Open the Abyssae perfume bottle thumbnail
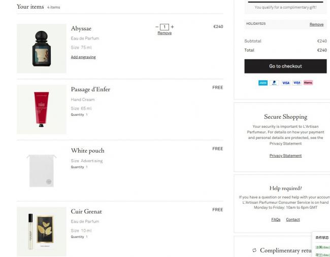This screenshot has width=330, height=257. click(42, 49)
